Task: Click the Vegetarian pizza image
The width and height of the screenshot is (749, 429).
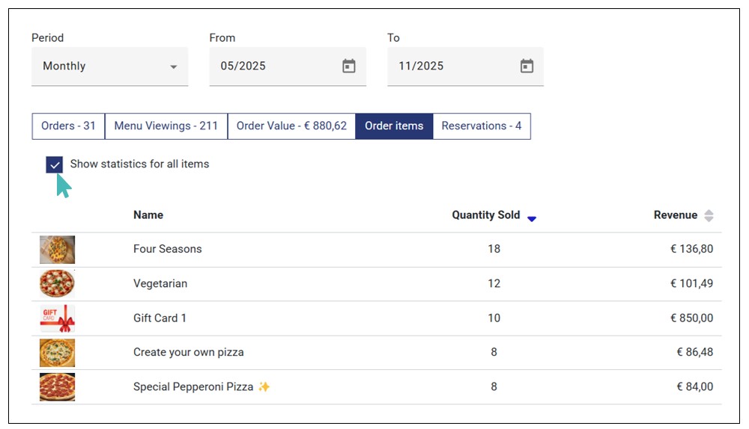Action: point(57,284)
